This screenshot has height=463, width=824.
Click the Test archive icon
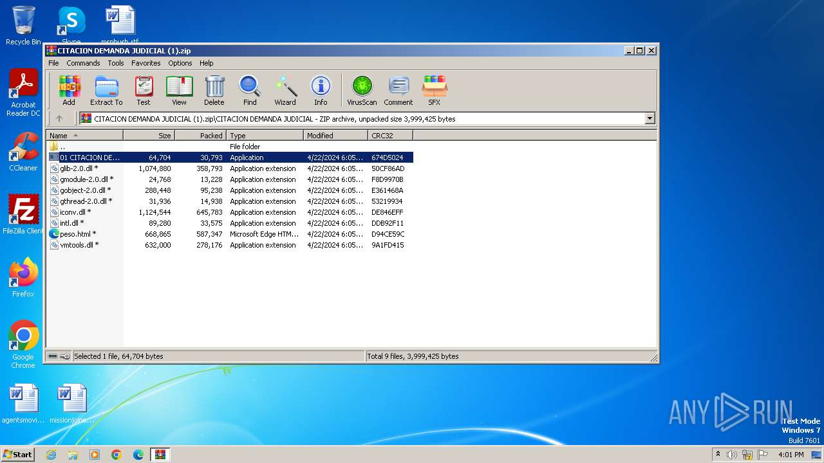(x=144, y=90)
